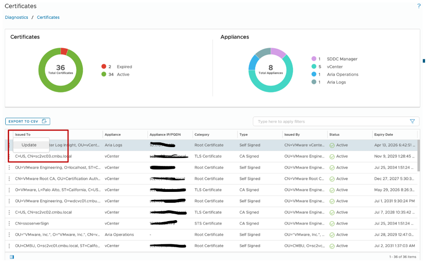The height and width of the screenshot is (265, 427).
Task: Click the red Expired legend swatch
Action: tap(103, 67)
